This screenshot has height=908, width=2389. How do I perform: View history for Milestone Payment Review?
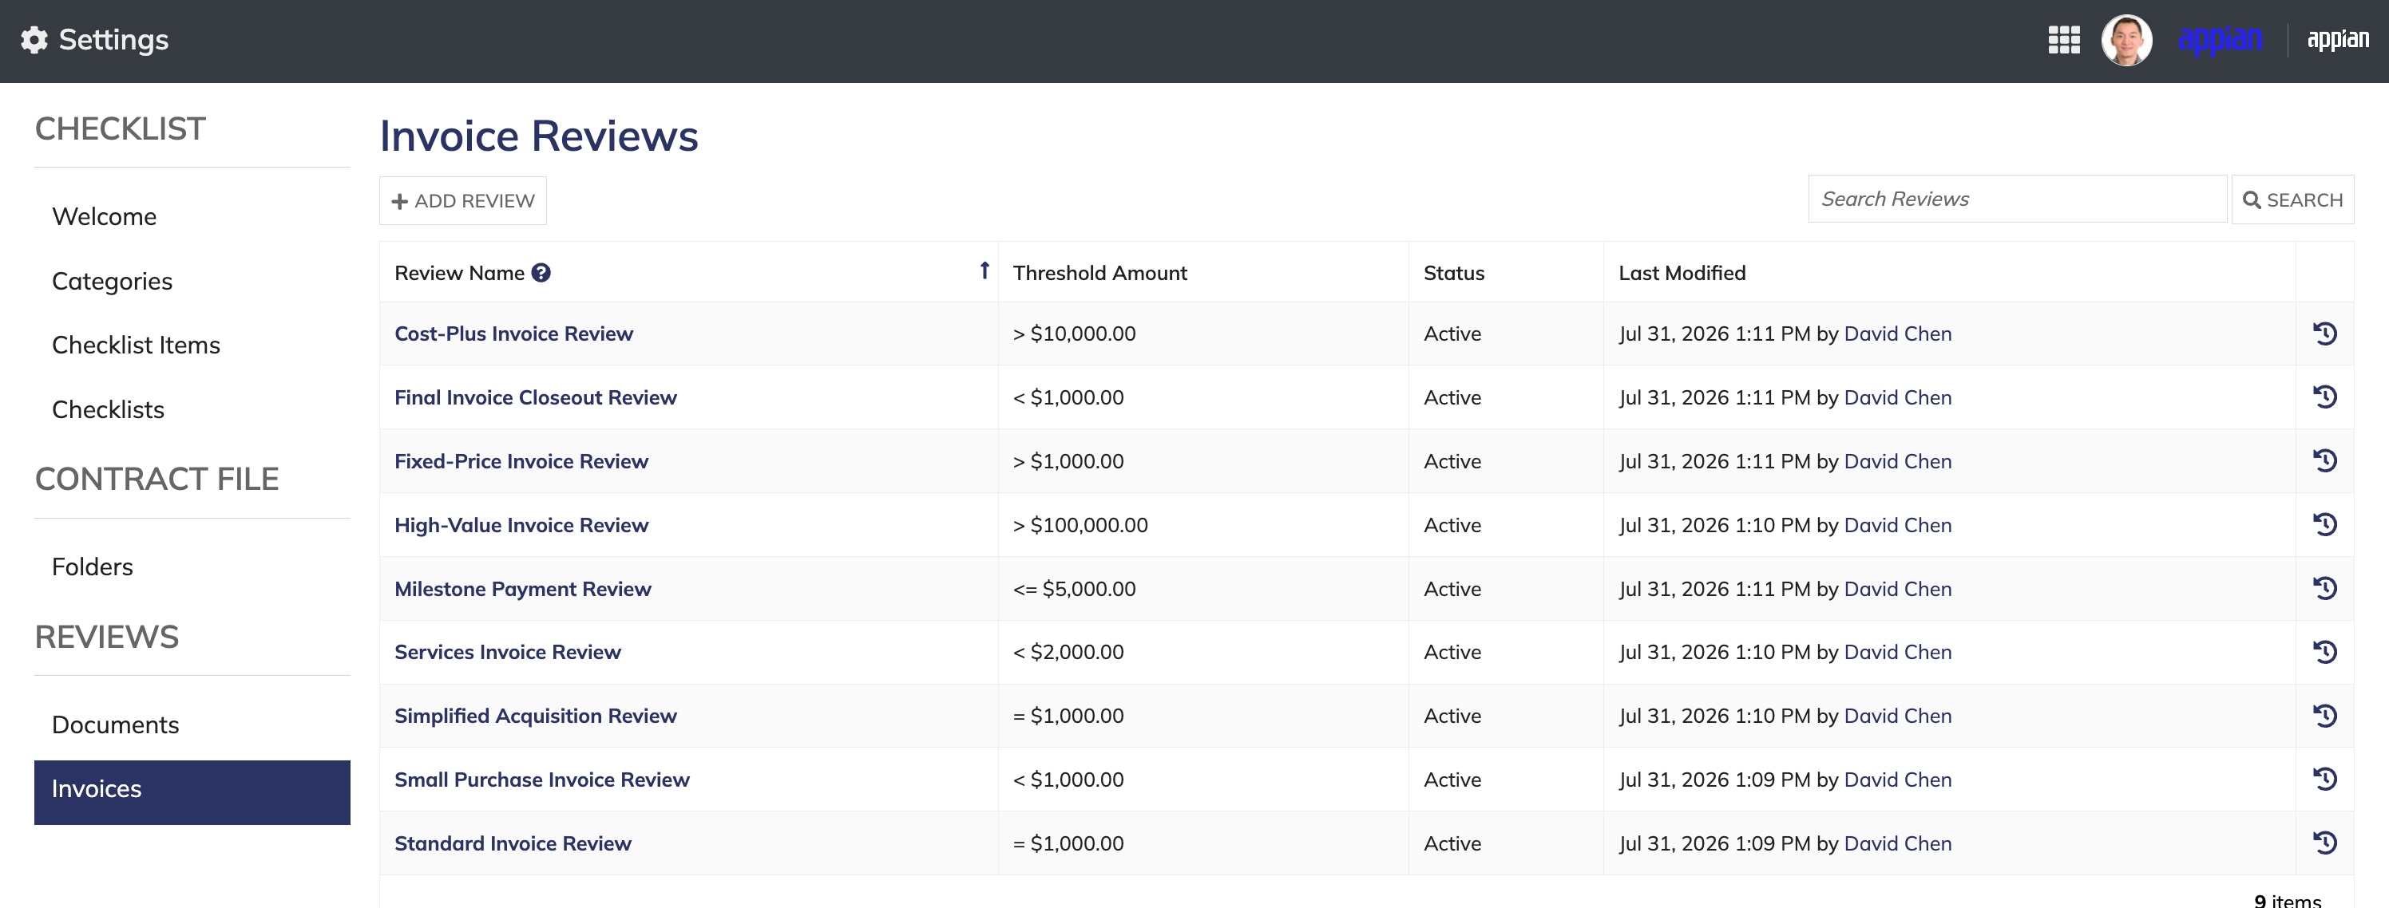2324,590
